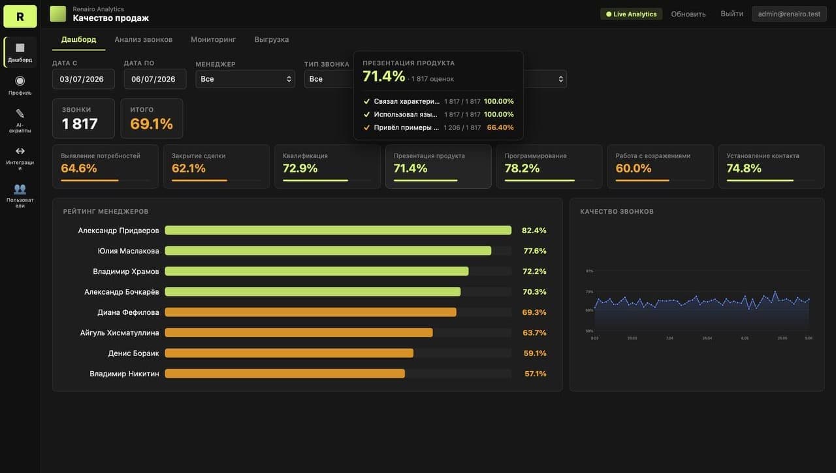The image size is (836, 473).
Task: Click Юлия Маслакова in manager rating
Action: coord(129,251)
